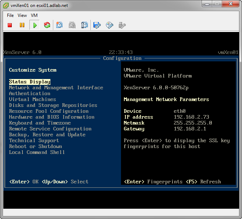242x219 pixels.
Task: Click the Device value eth0
Action: point(179,111)
